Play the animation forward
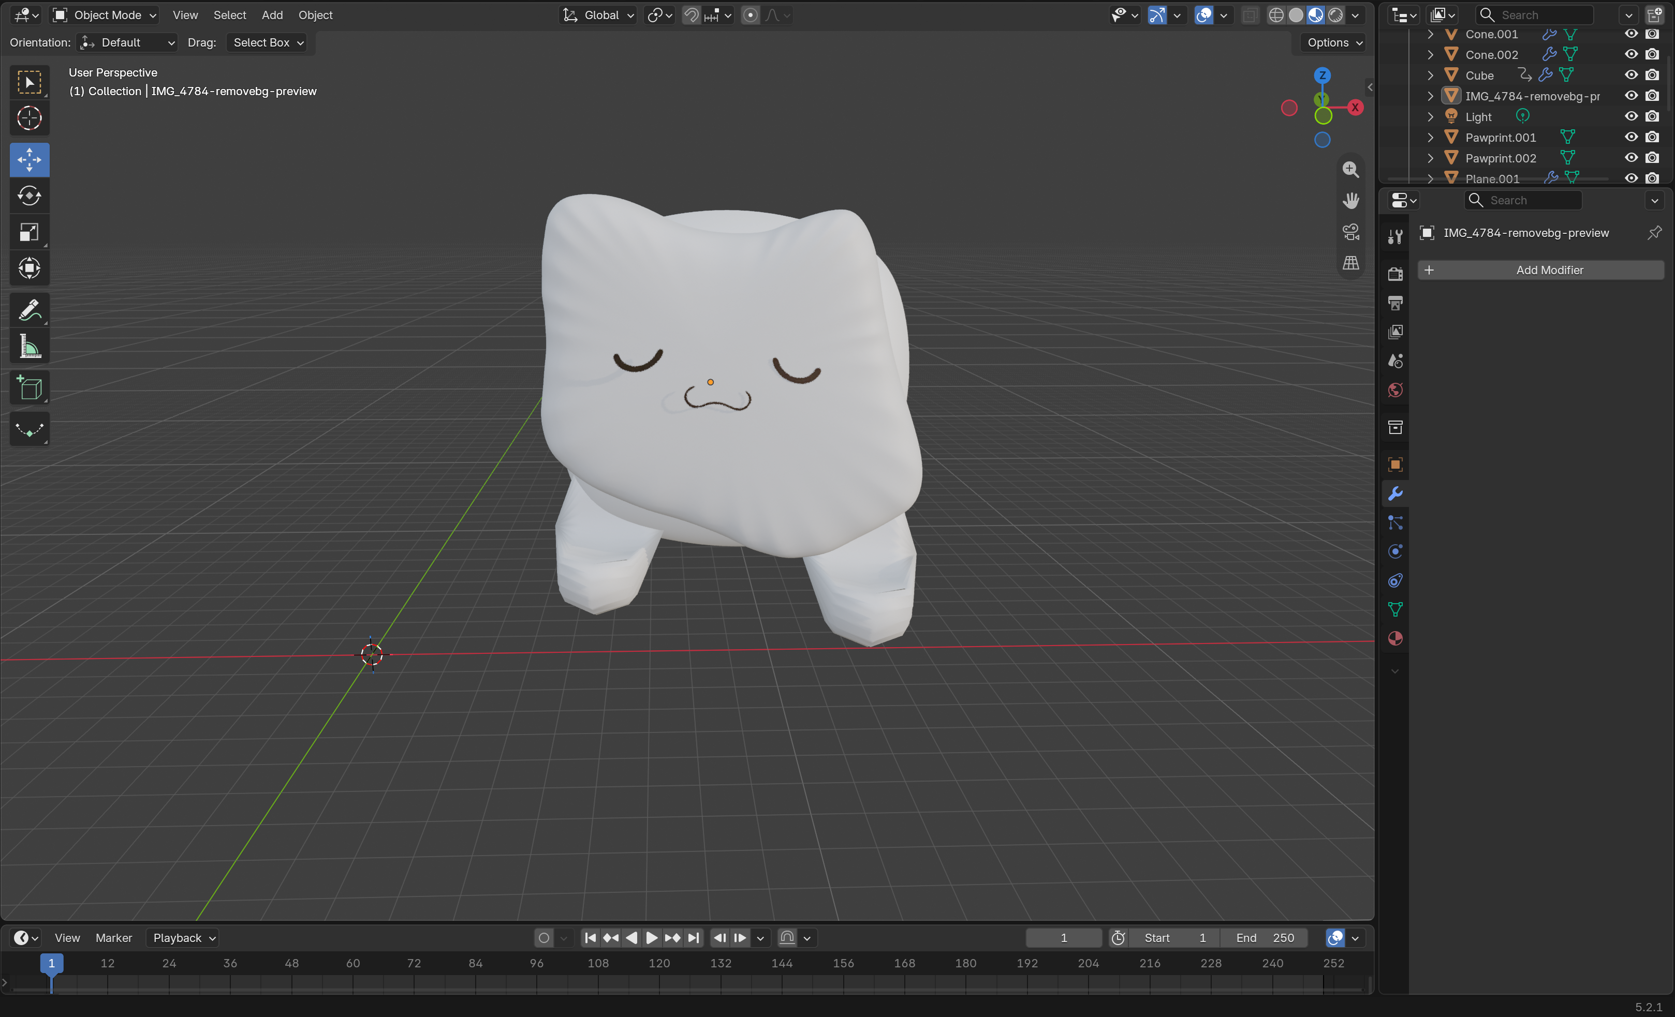The image size is (1675, 1017). 651,938
